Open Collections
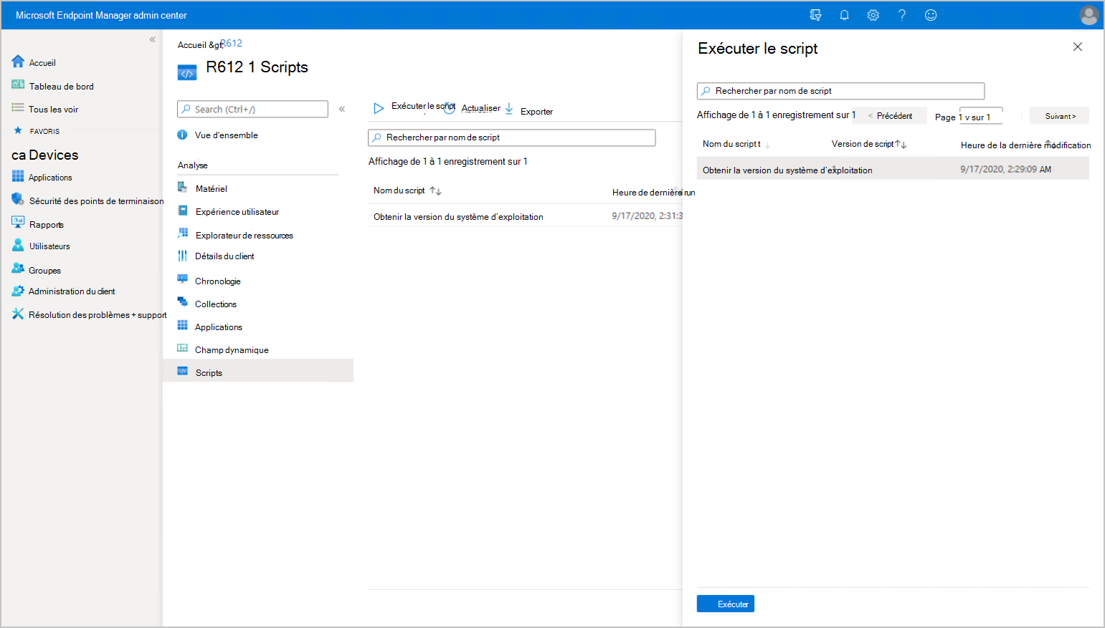Viewport: 1105px width, 628px height. click(x=216, y=304)
